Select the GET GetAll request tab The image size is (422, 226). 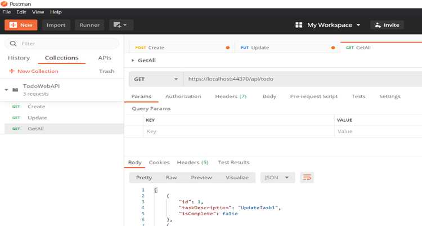[x=381, y=48]
